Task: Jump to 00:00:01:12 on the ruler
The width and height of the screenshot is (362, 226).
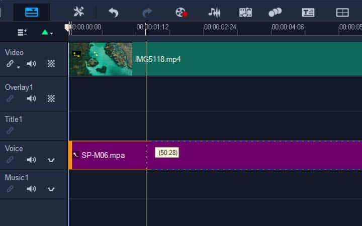Action: (152, 27)
